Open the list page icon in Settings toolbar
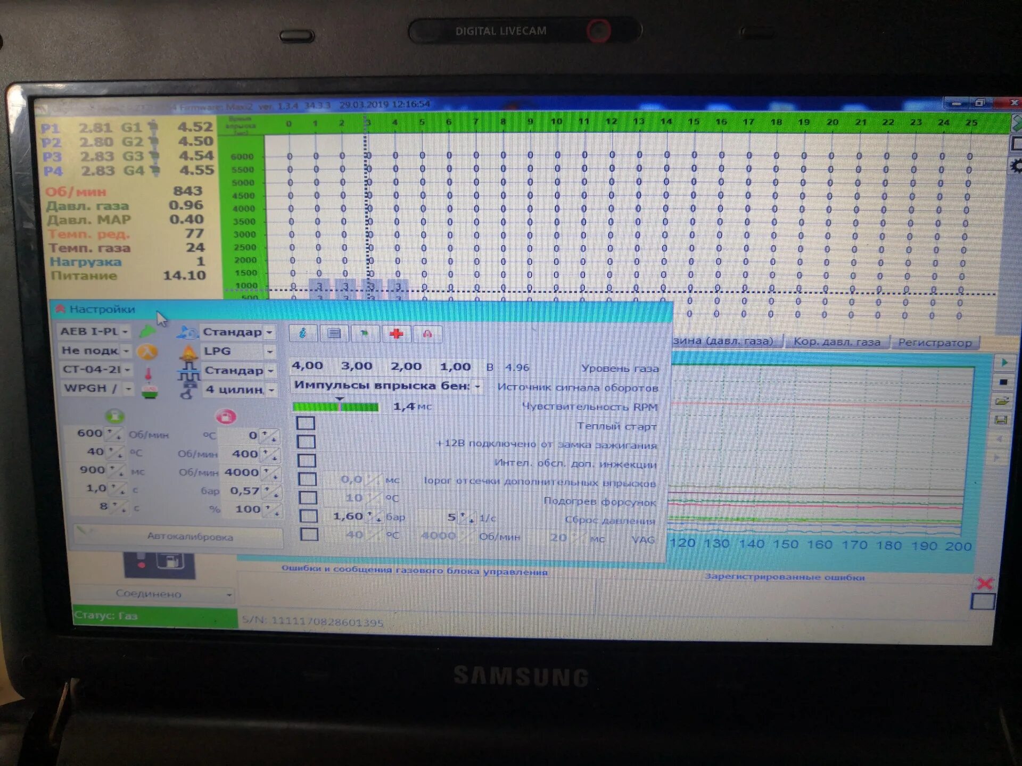1022x766 pixels. [x=334, y=334]
